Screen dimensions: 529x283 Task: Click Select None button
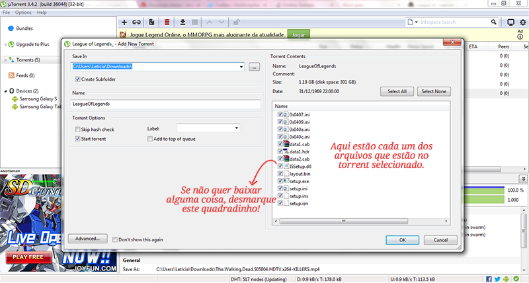point(434,91)
